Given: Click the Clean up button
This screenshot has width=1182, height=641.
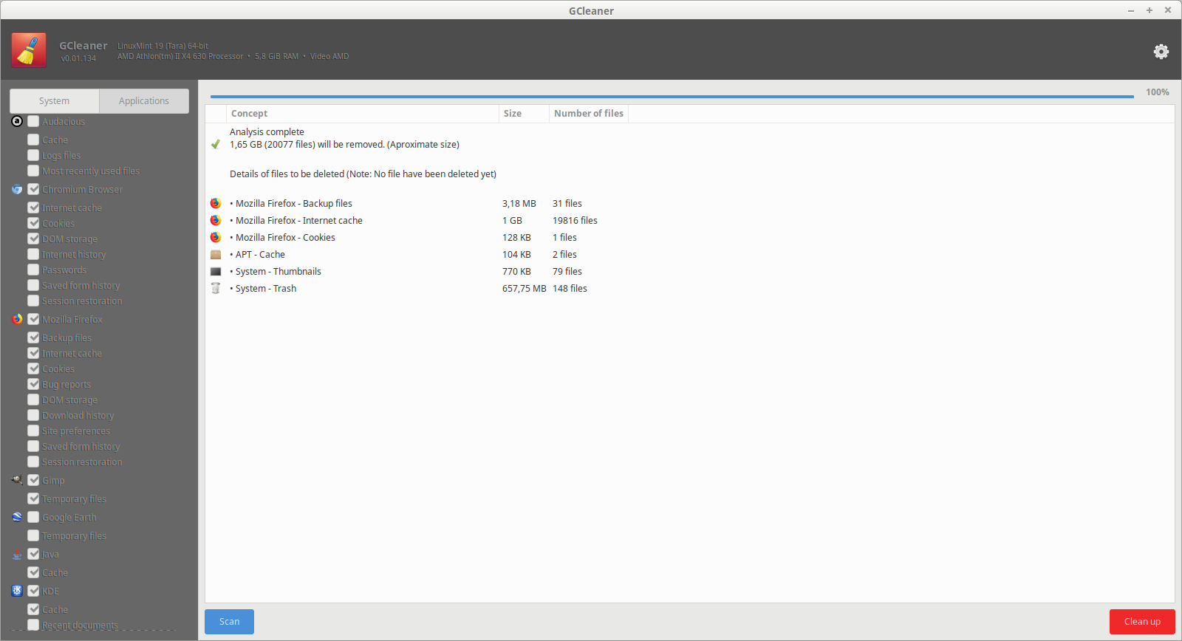Looking at the screenshot, I should pos(1142,622).
